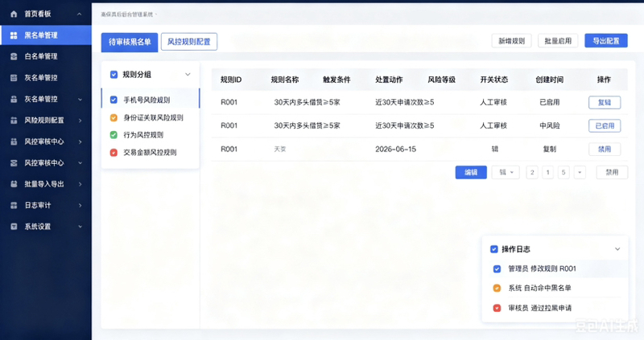This screenshot has width=644, height=340.
Task: Collapse 首页看板 using its up chevron
Action: [79, 14]
